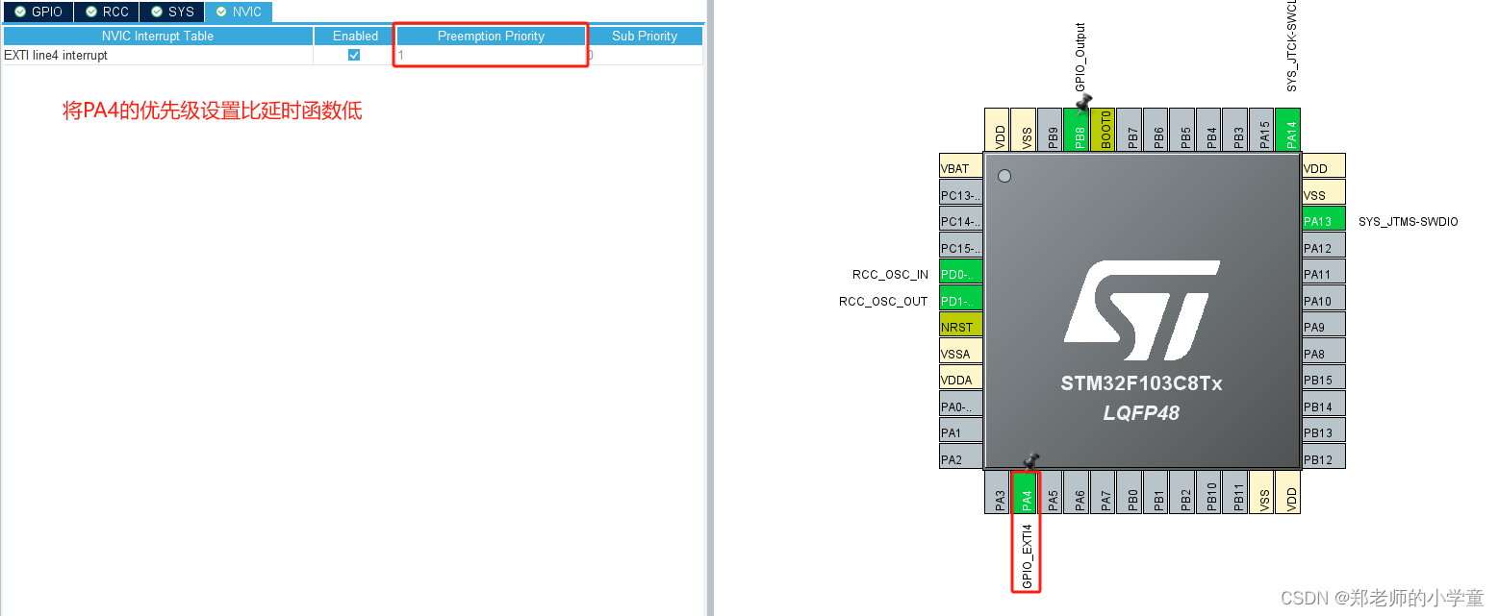
Task: Select pin PA9 on the chip
Action: coord(1323,327)
